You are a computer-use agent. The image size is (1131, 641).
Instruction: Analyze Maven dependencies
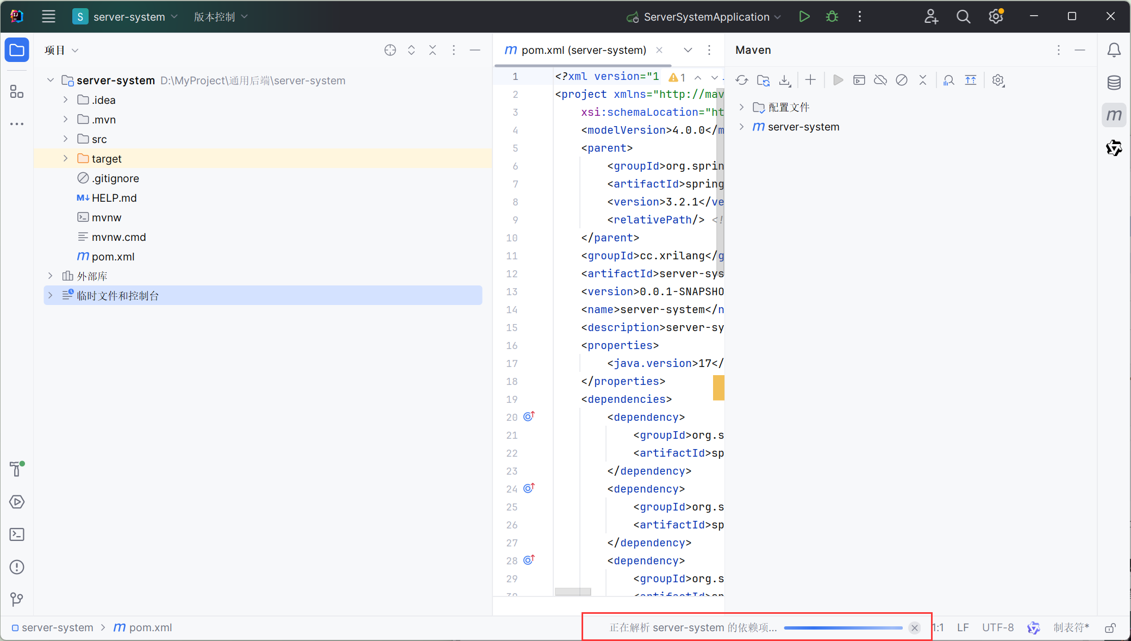[x=948, y=80]
